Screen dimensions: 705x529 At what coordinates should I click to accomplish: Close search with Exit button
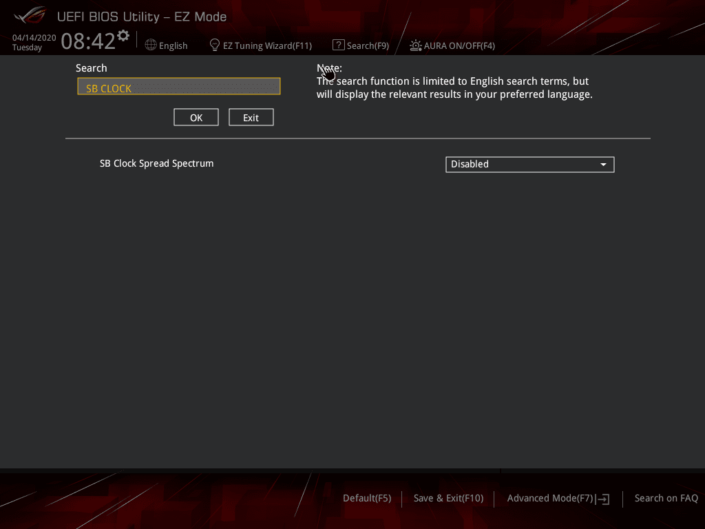[x=251, y=117]
